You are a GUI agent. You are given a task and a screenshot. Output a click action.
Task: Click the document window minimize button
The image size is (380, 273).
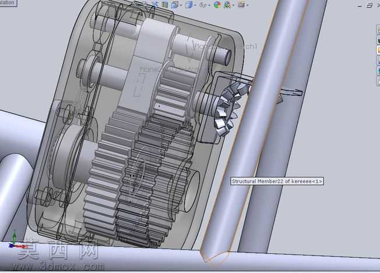pyautogui.click(x=360, y=6)
